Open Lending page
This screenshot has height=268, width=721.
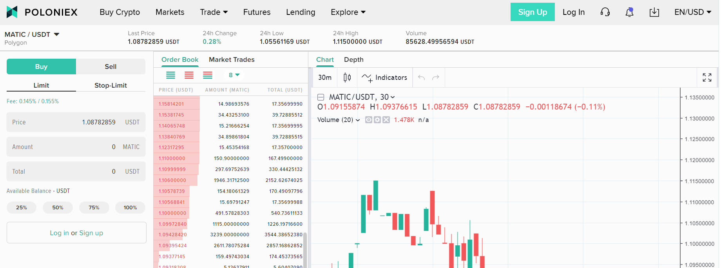pos(301,12)
